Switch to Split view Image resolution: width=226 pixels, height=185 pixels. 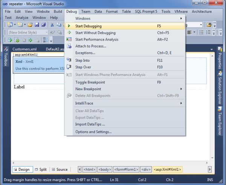(x=41, y=170)
